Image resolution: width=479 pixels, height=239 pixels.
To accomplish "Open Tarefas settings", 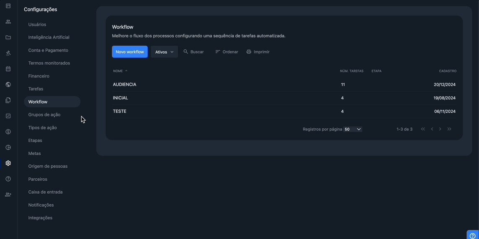I will pos(36,89).
